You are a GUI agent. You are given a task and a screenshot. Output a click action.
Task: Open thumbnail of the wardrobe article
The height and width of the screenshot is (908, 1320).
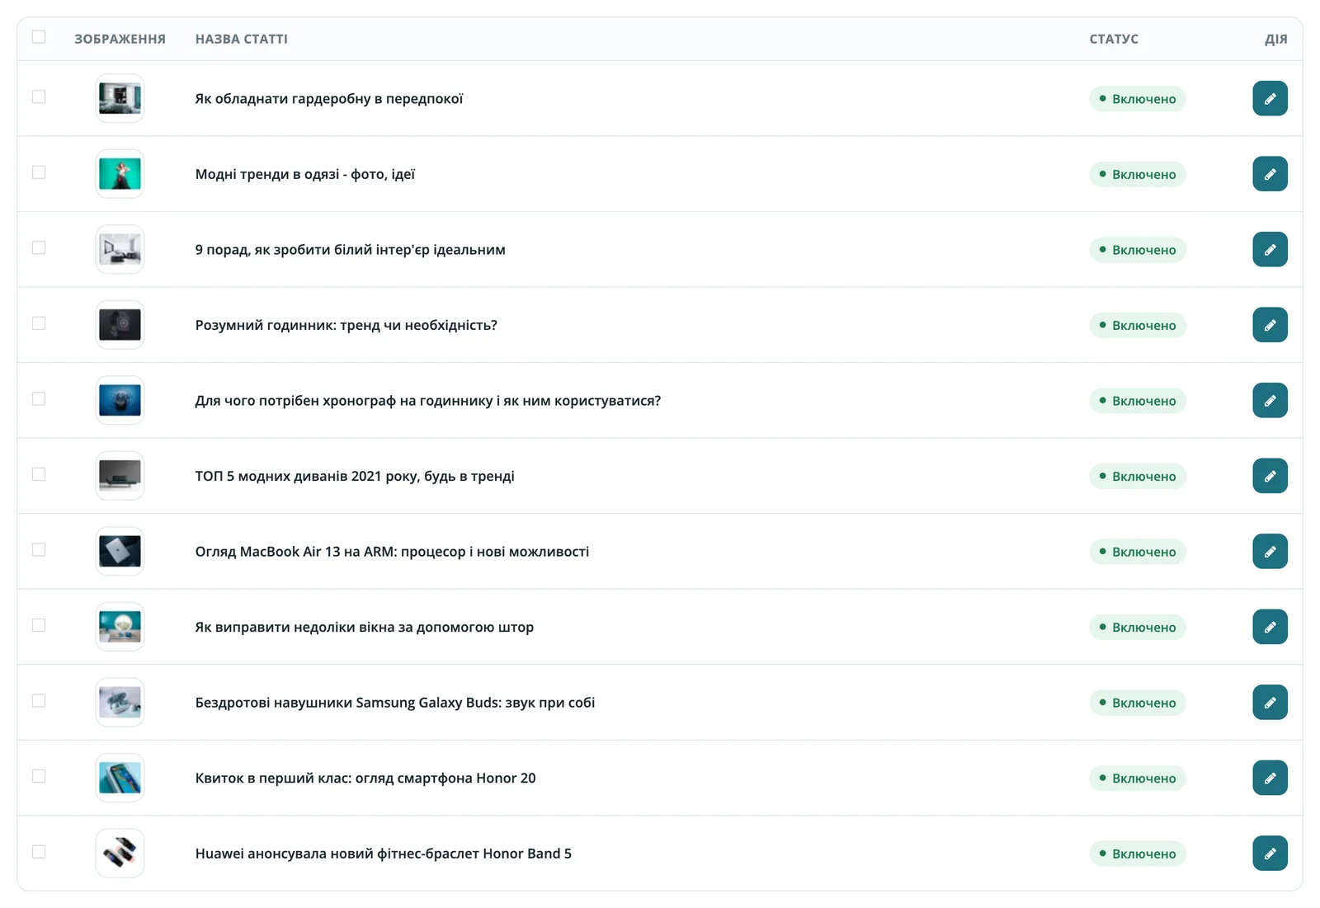[120, 99]
